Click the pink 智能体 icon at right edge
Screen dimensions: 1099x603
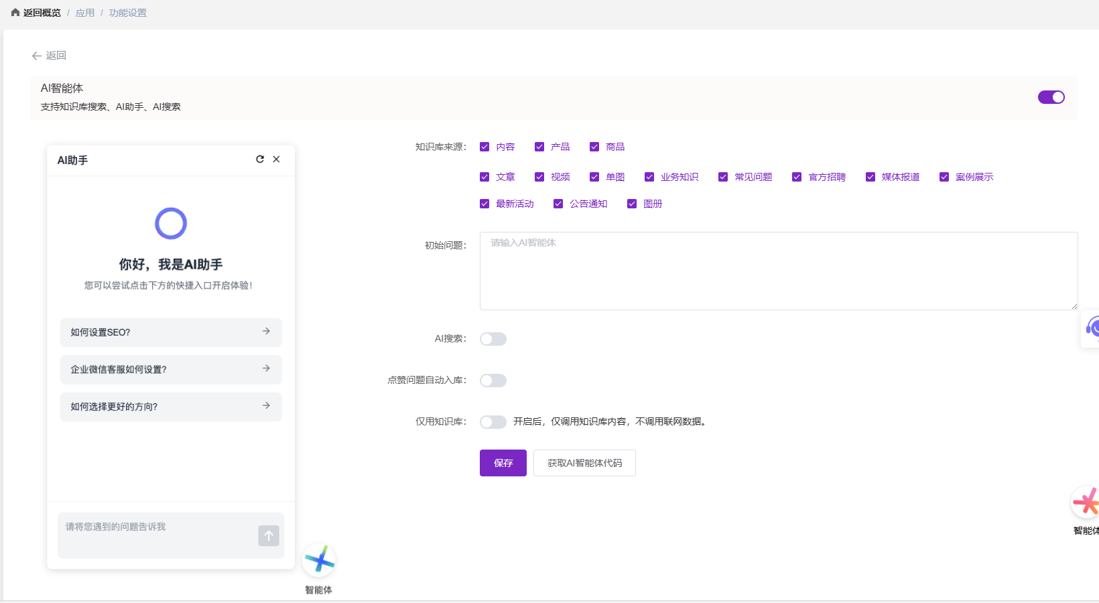[1086, 503]
